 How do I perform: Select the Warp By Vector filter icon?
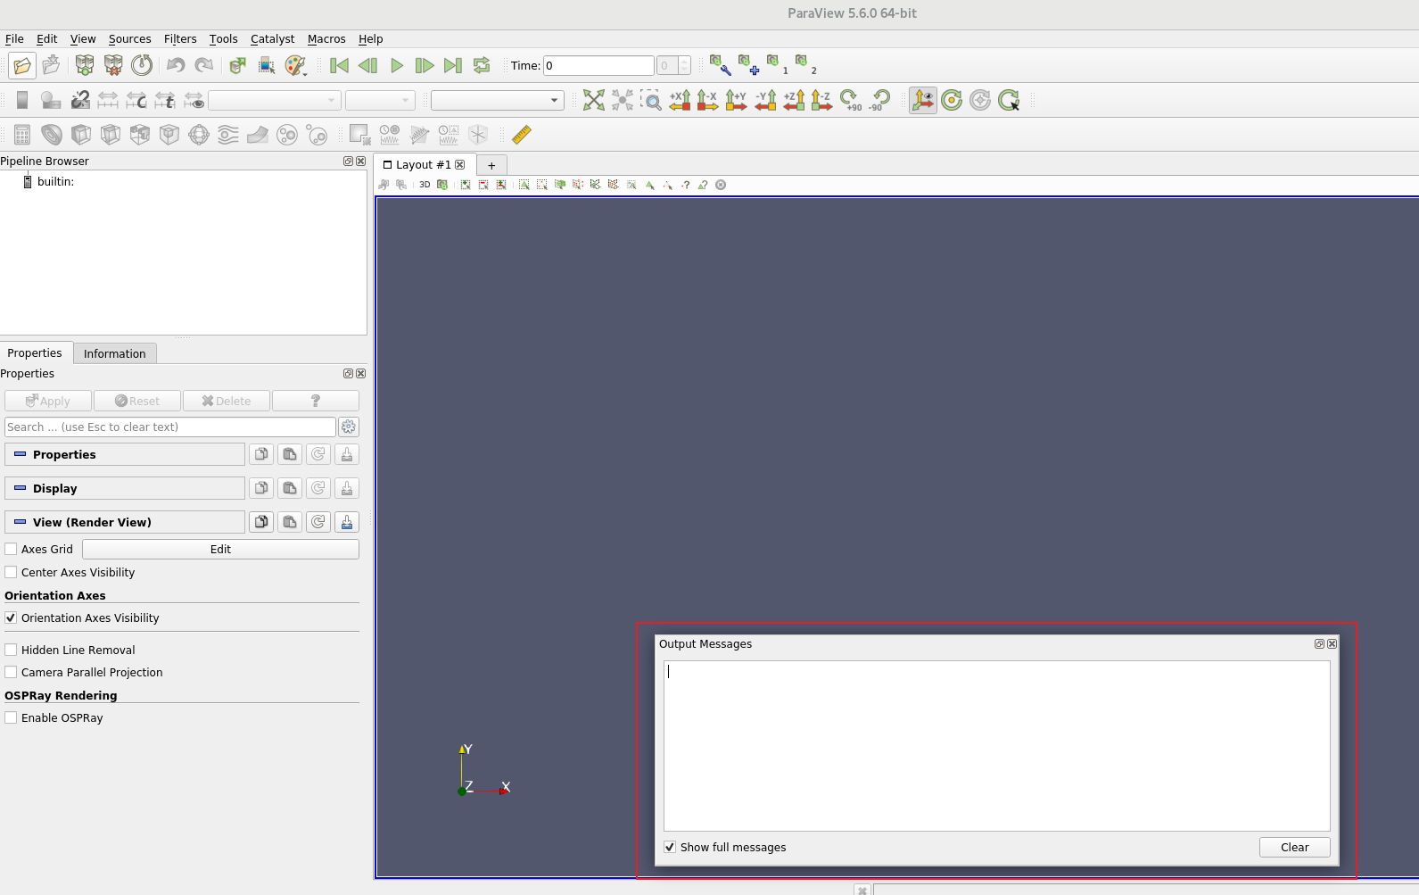point(258,135)
